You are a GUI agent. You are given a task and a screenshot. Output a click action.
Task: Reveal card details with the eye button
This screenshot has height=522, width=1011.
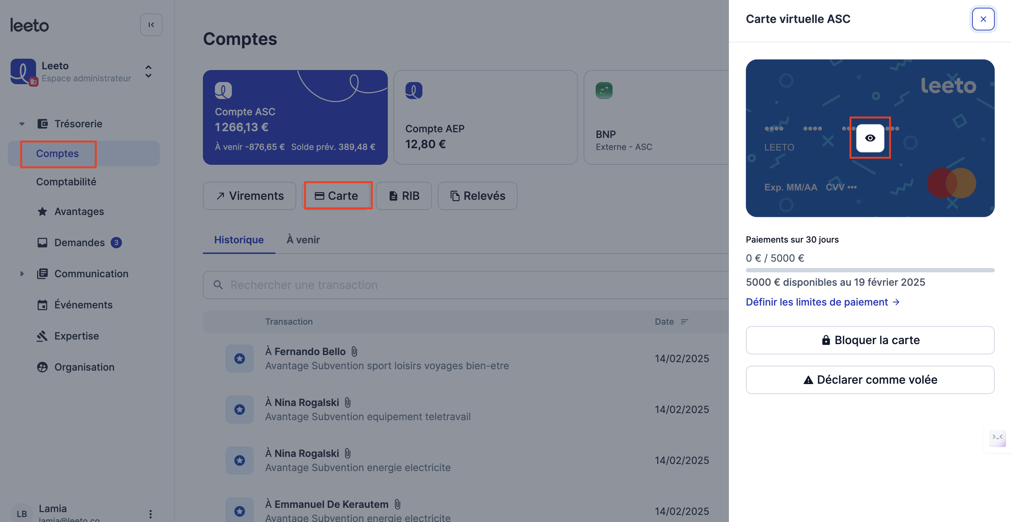(x=870, y=138)
